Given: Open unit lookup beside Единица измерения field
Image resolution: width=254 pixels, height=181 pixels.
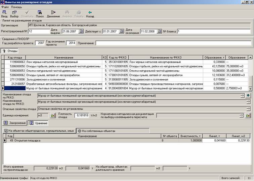Looking at the screenshot, I should [53, 116].
